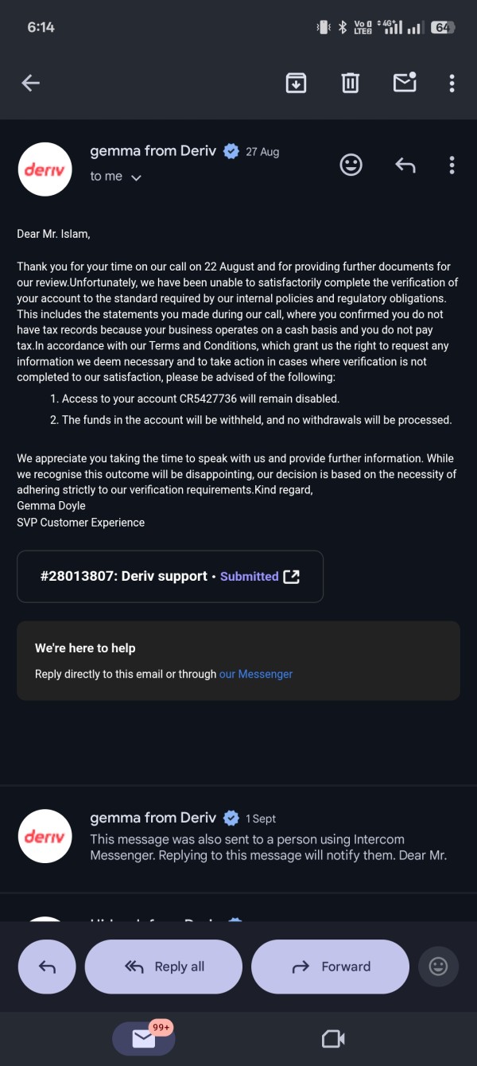This screenshot has width=477, height=1066.
Task: Tap the verified badge beside gemma from Deriv
Action: 231,151
